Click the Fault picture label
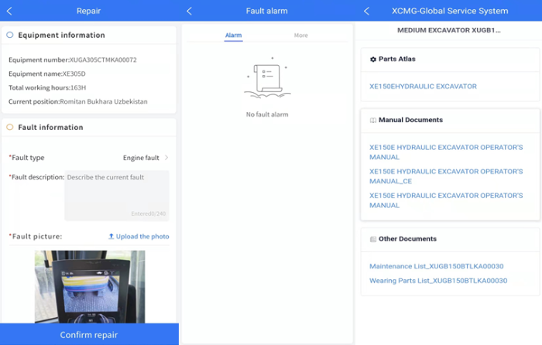This screenshot has width=542, height=345. point(36,237)
